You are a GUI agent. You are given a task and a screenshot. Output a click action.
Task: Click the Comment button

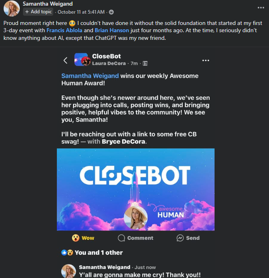[136, 238]
